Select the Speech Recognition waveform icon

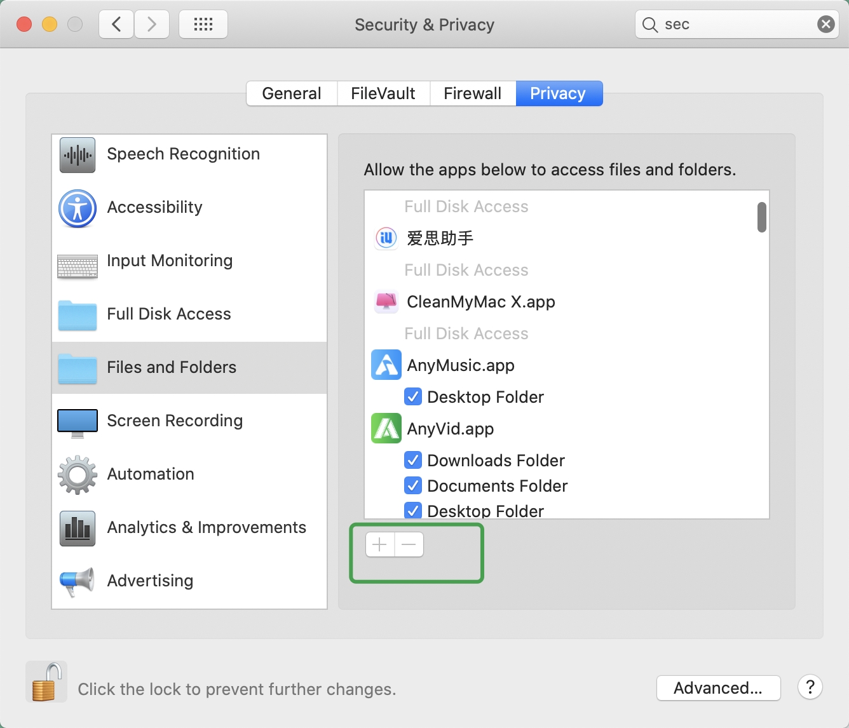coord(78,154)
